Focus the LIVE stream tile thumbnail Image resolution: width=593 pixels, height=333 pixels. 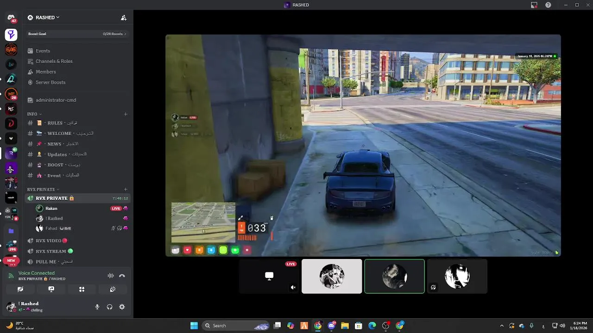[269, 276]
